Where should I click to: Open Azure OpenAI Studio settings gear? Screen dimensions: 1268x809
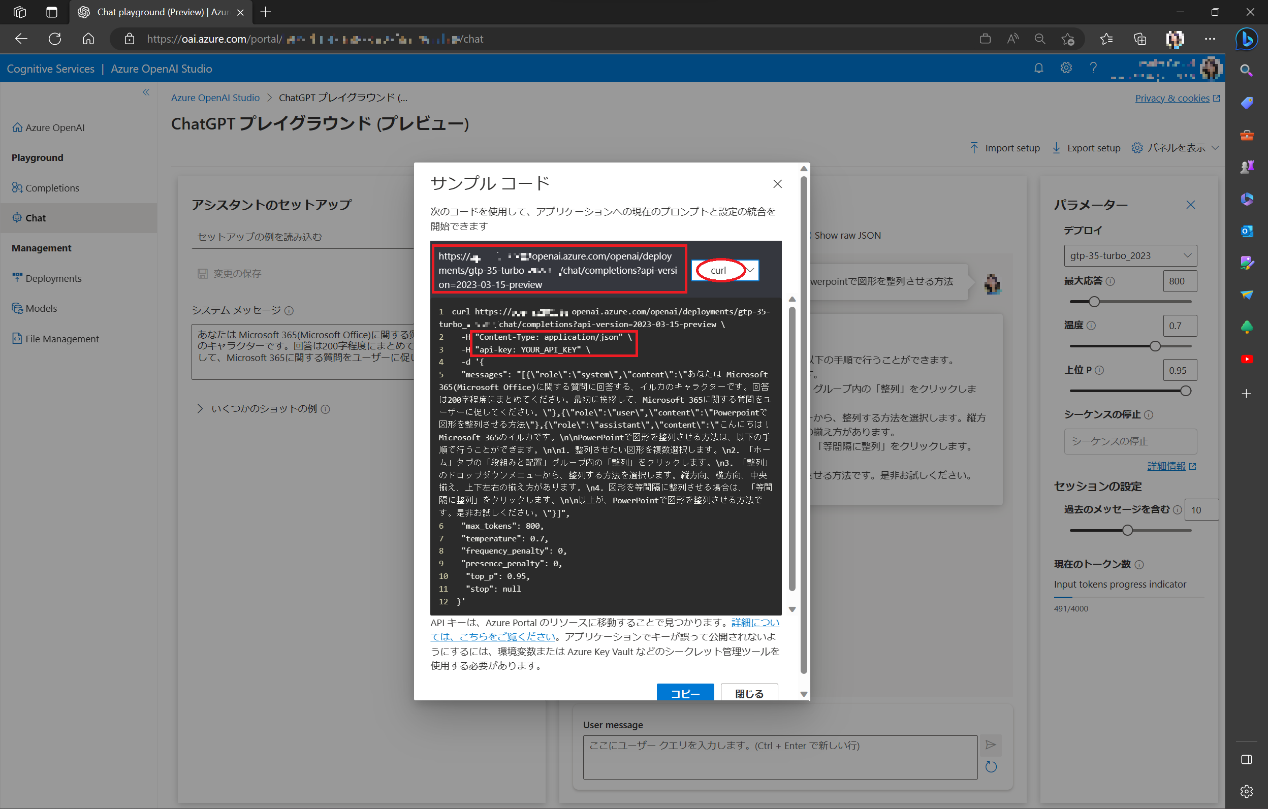click(x=1066, y=68)
